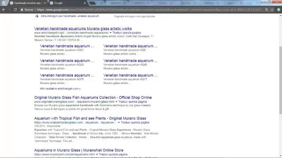The height and width of the screenshot is (158, 282).
Task: Open sitelink for Venetian handmade aquarium AQ48
Action: pos(130,61)
